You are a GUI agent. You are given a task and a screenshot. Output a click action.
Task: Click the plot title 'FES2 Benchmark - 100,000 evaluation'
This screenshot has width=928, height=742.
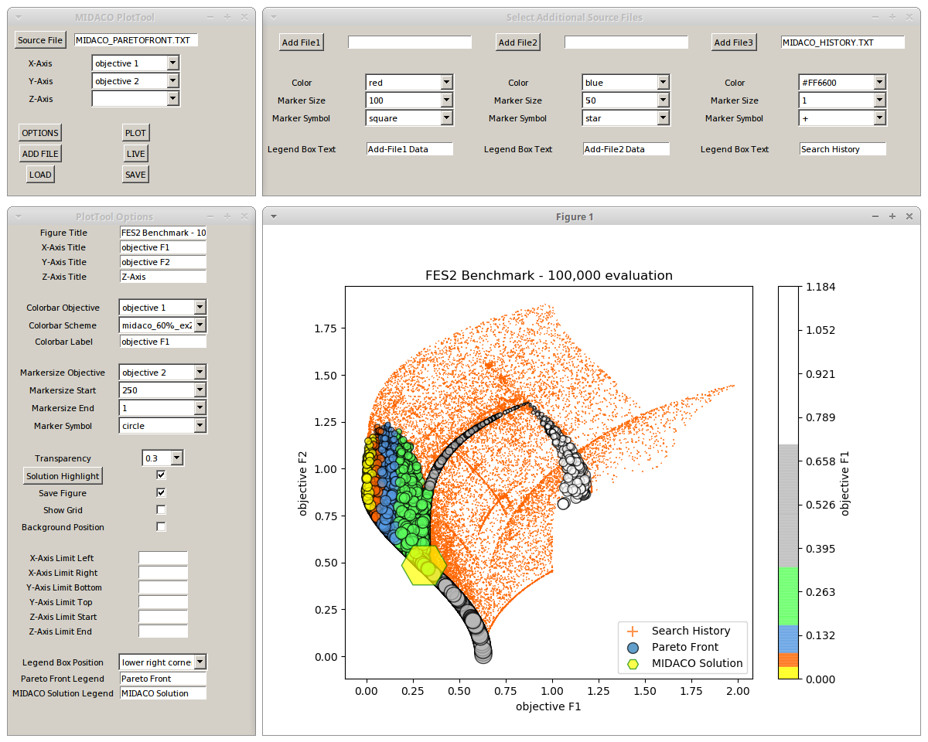click(549, 275)
